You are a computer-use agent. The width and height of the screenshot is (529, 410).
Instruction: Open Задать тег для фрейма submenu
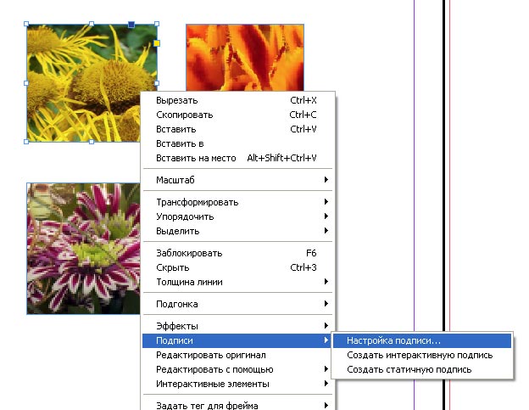(237, 405)
